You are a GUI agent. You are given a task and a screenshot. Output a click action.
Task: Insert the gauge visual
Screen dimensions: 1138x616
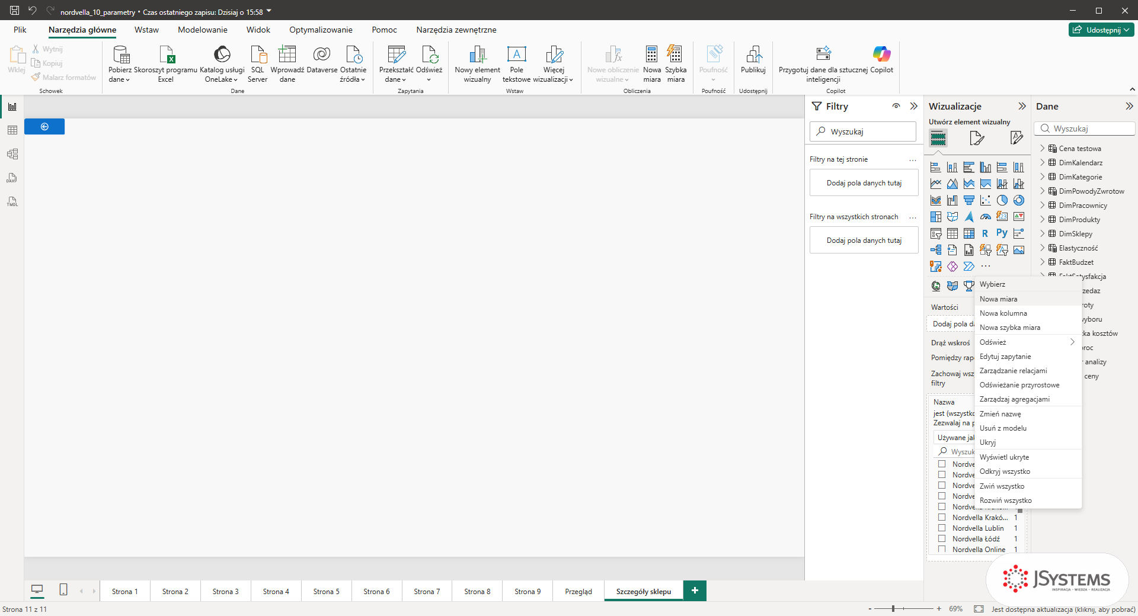[985, 217]
